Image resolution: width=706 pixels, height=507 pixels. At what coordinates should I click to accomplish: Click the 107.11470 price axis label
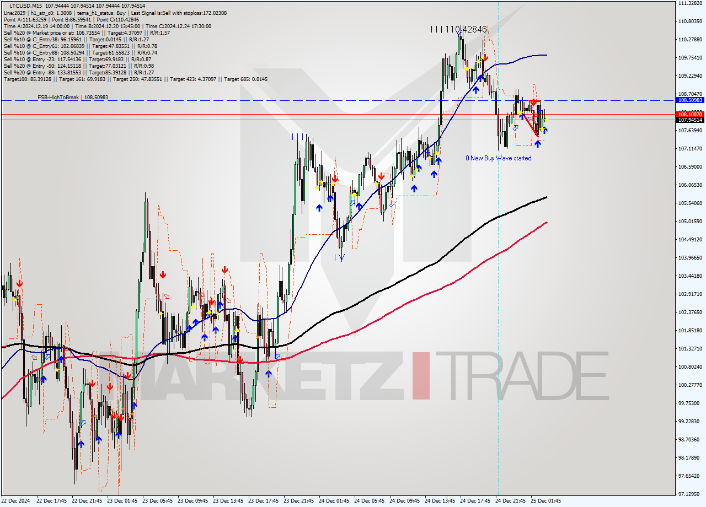(x=690, y=148)
